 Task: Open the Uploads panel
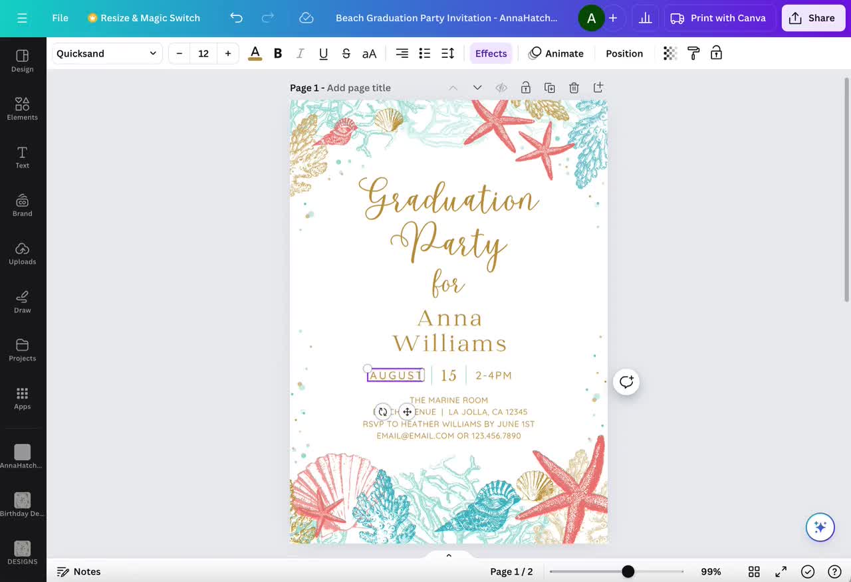tap(22, 253)
